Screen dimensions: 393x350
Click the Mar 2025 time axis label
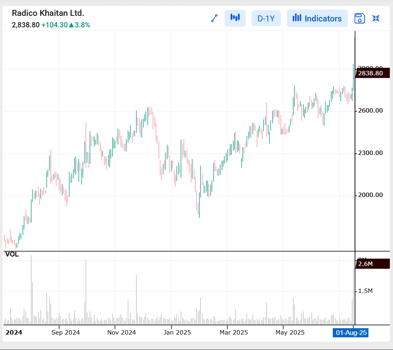coord(234,333)
